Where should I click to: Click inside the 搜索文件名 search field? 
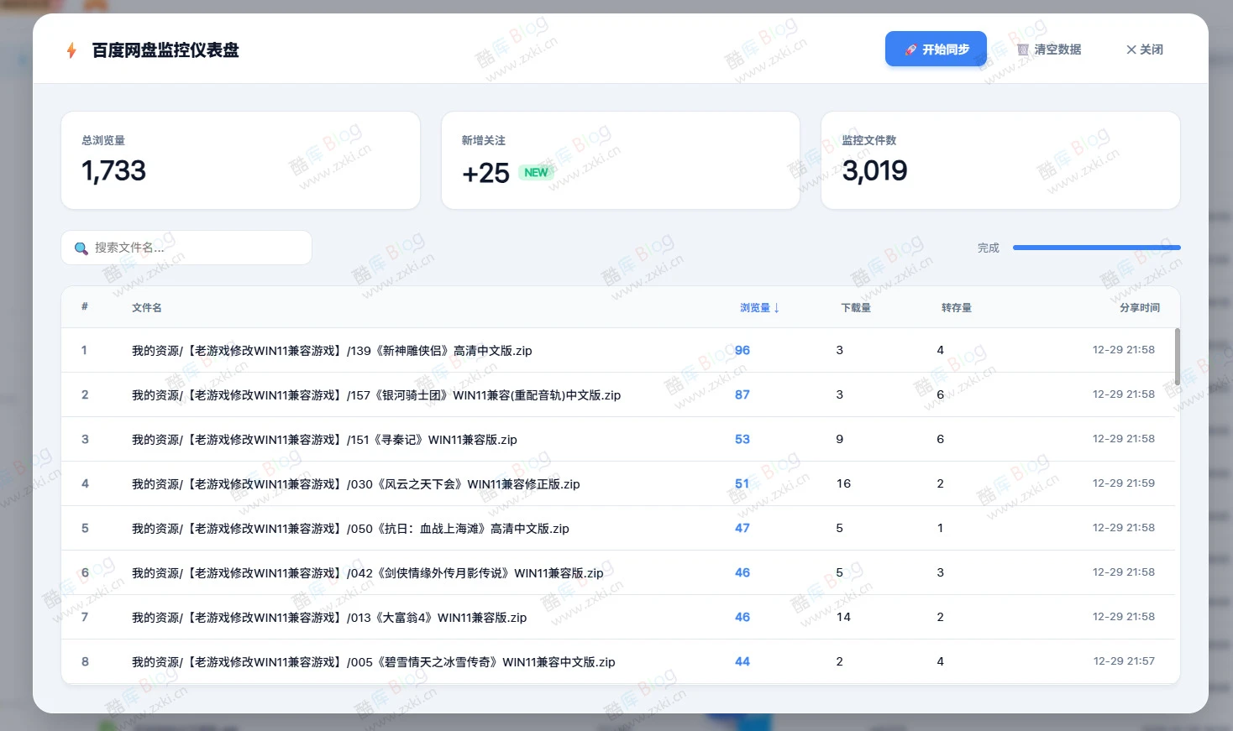(186, 248)
